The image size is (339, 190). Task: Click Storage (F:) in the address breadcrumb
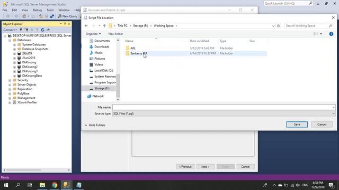tap(140, 26)
